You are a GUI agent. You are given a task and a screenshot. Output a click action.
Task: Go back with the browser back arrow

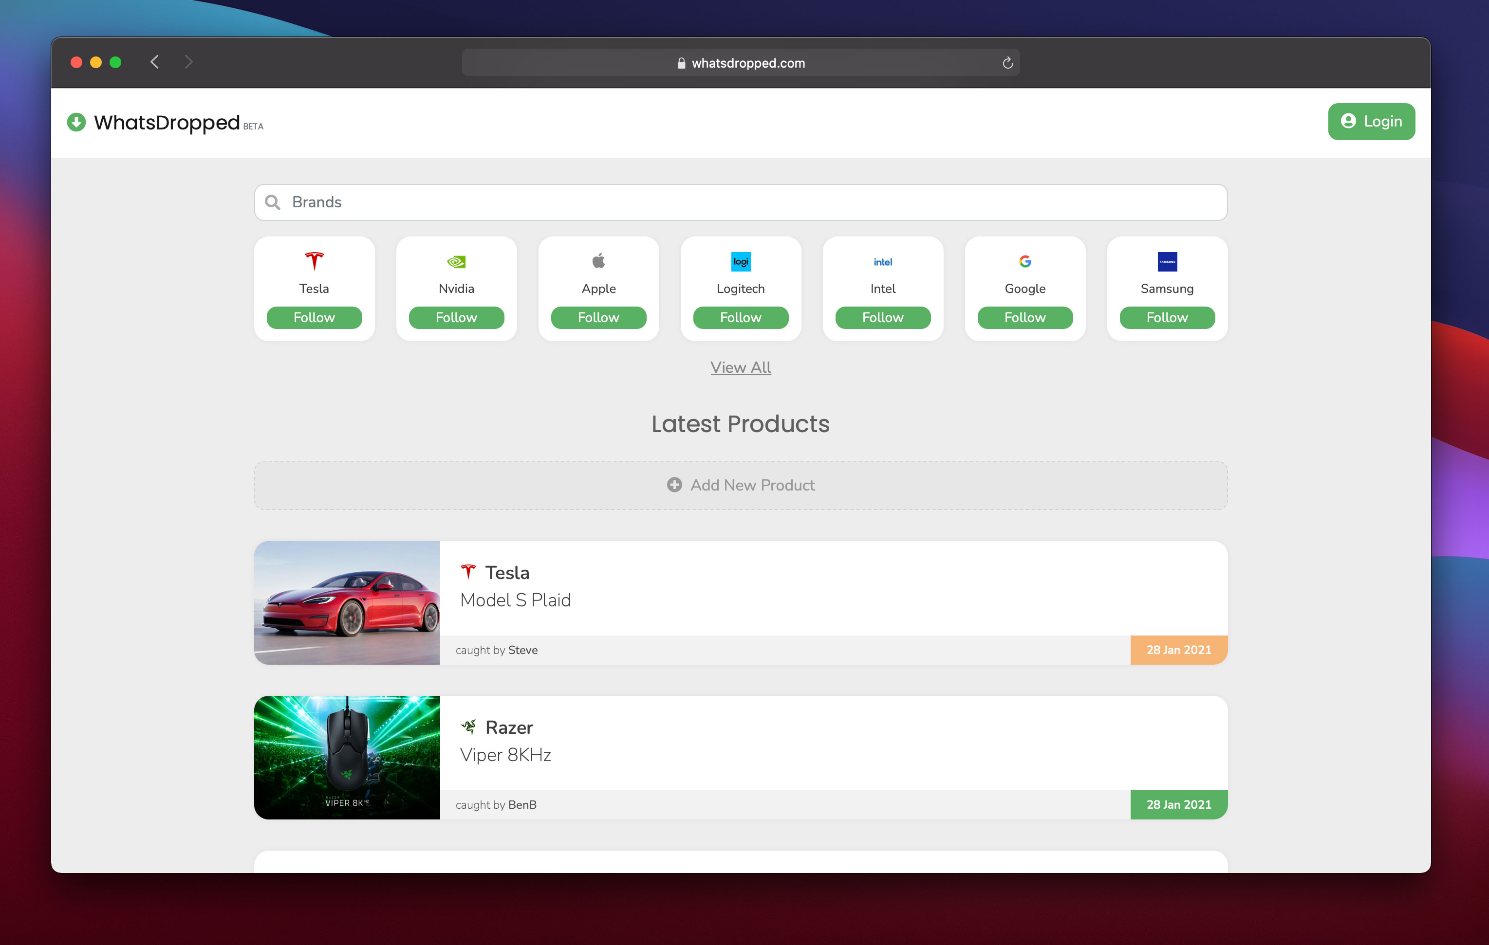pos(154,62)
